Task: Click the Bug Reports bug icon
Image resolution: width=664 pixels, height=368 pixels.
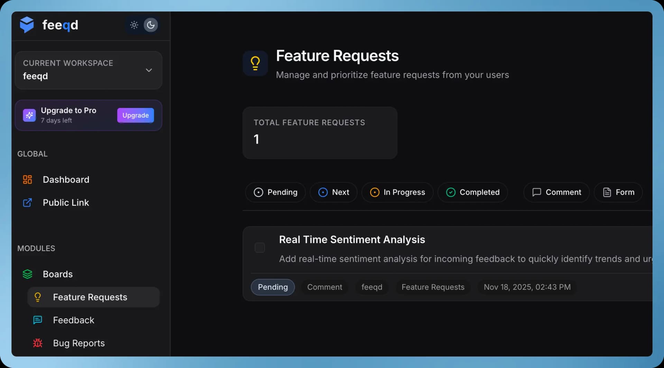Action: tap(38, 343)
